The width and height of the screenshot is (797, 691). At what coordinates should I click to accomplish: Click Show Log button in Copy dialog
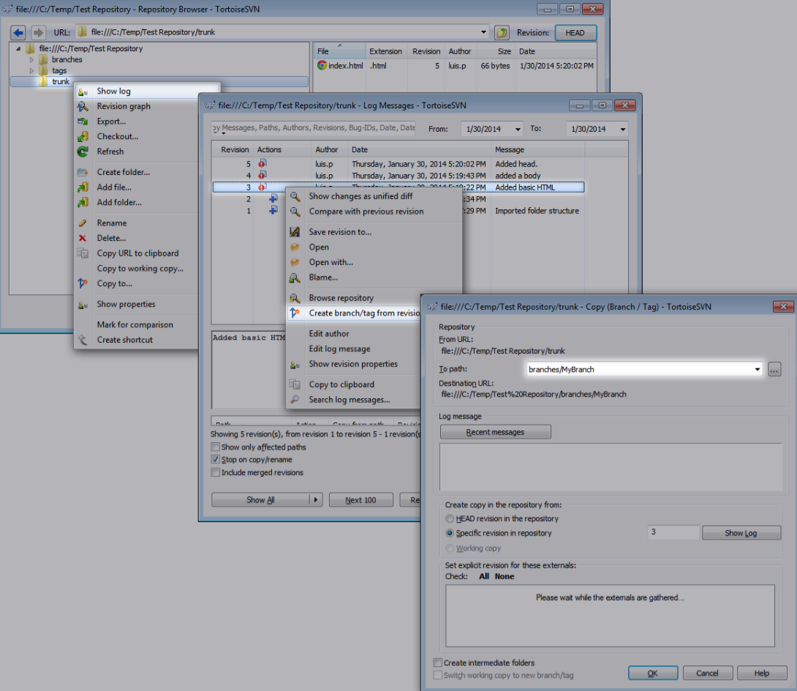coord(741,534)
